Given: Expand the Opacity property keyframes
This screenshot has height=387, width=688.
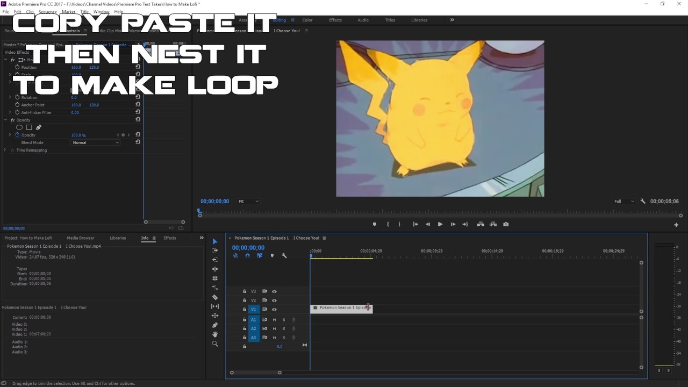Looking at the screenshot, I should tap(10, 135).
